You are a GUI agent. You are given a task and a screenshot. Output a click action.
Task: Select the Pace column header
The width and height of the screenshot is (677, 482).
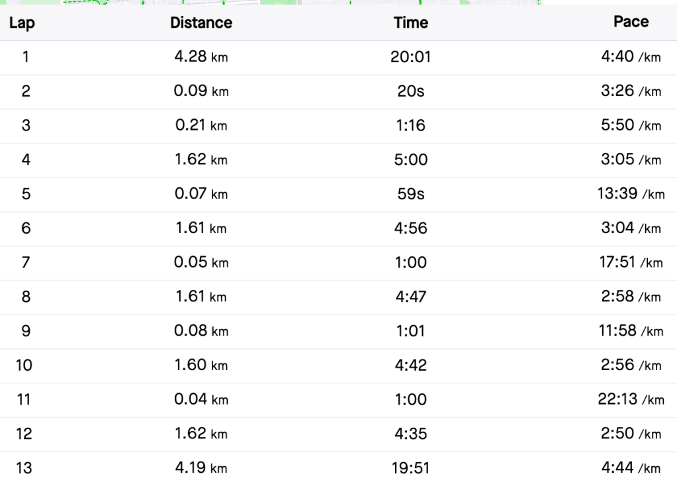[x=631, y=23]
